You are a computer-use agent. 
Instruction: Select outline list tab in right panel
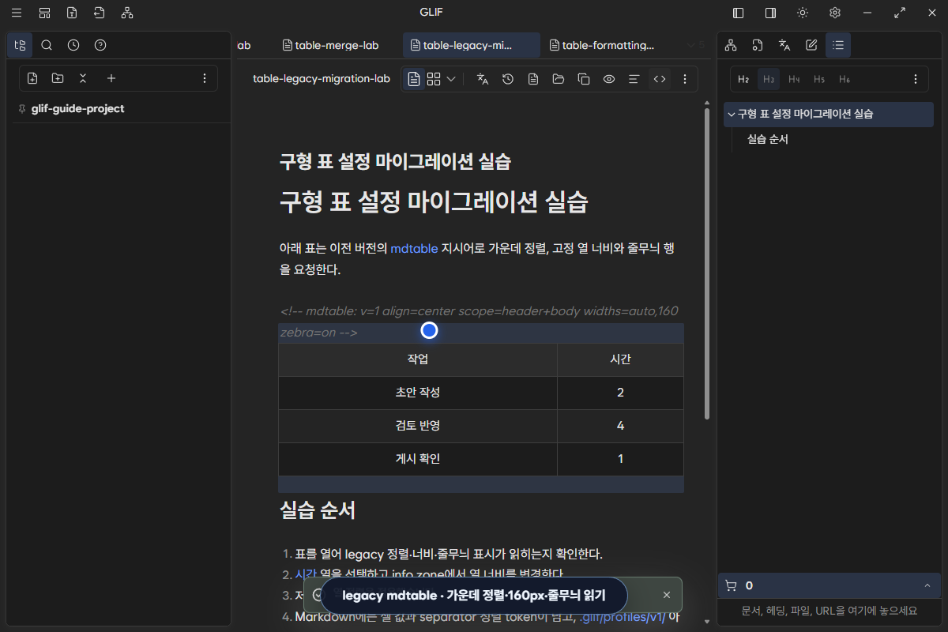pos(838,45)
